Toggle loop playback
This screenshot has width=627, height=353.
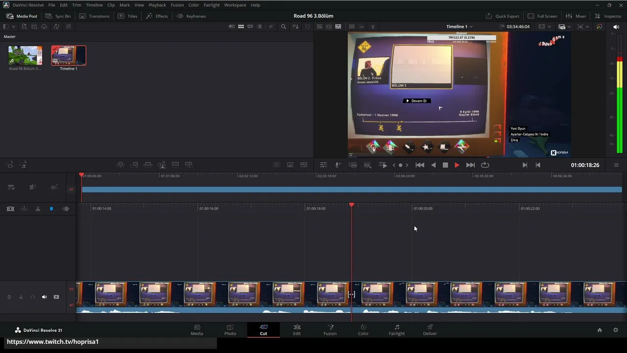pyautogui.click(x=485, y=165)
